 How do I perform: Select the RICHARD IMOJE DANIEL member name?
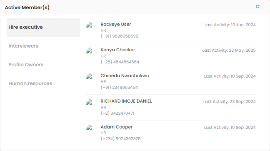pos(126,101)
